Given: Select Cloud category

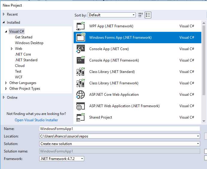Looking at the screenshot, I should [x=20, y=66].
